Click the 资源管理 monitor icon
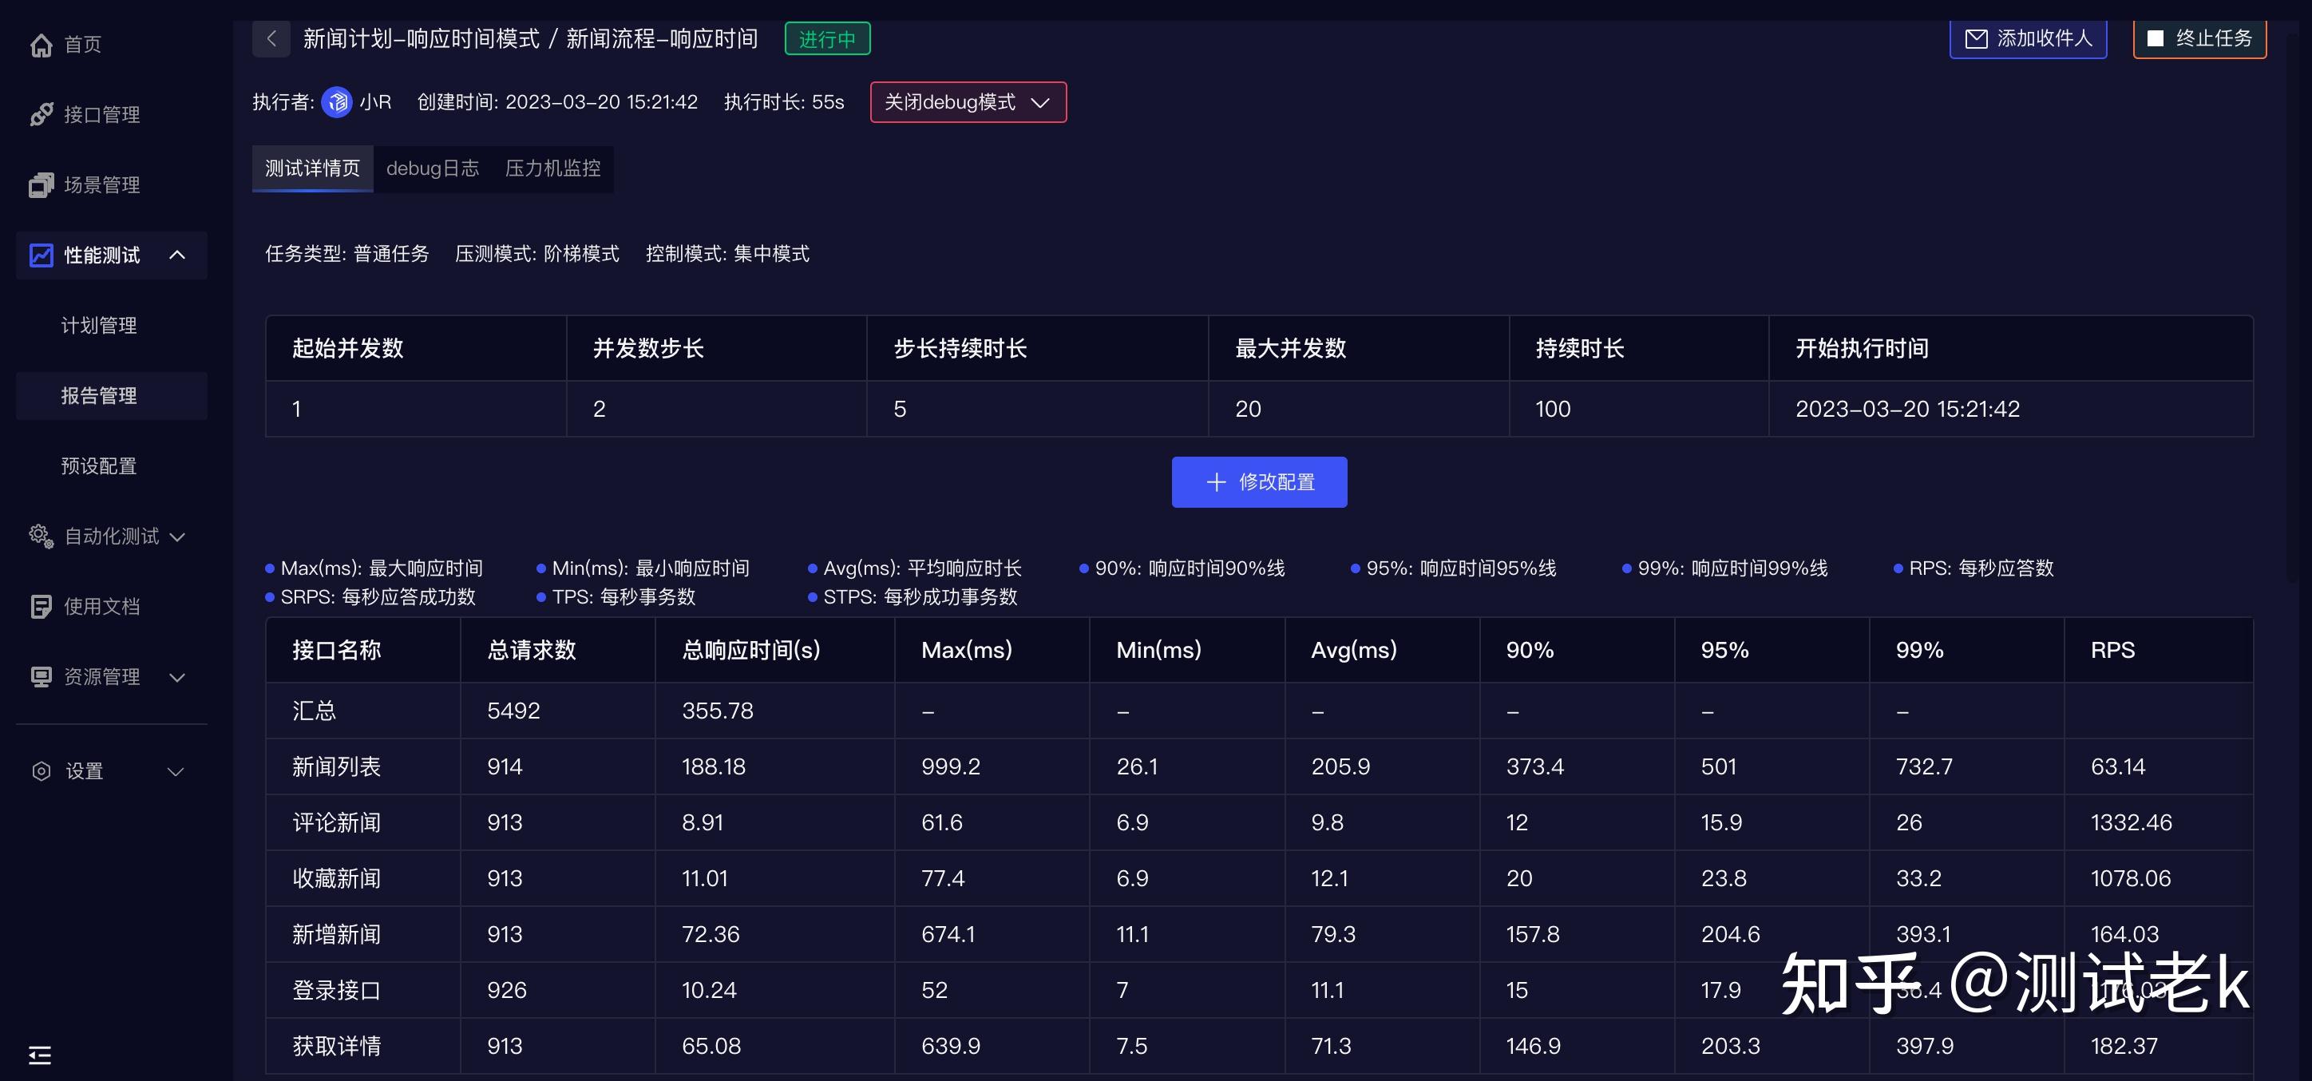2312x1081 pixels. 42,676
